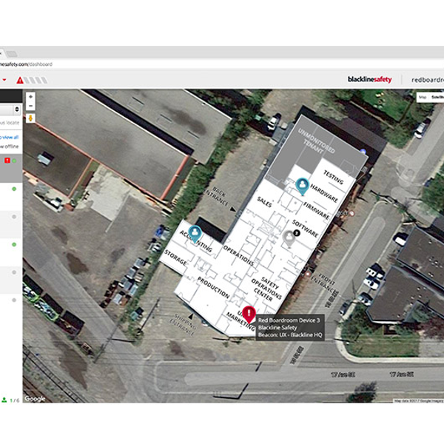The height and width of the screenshot is (444, 444).
Task: Click the red alert device pin at Marketing
Action: (249, 314)
